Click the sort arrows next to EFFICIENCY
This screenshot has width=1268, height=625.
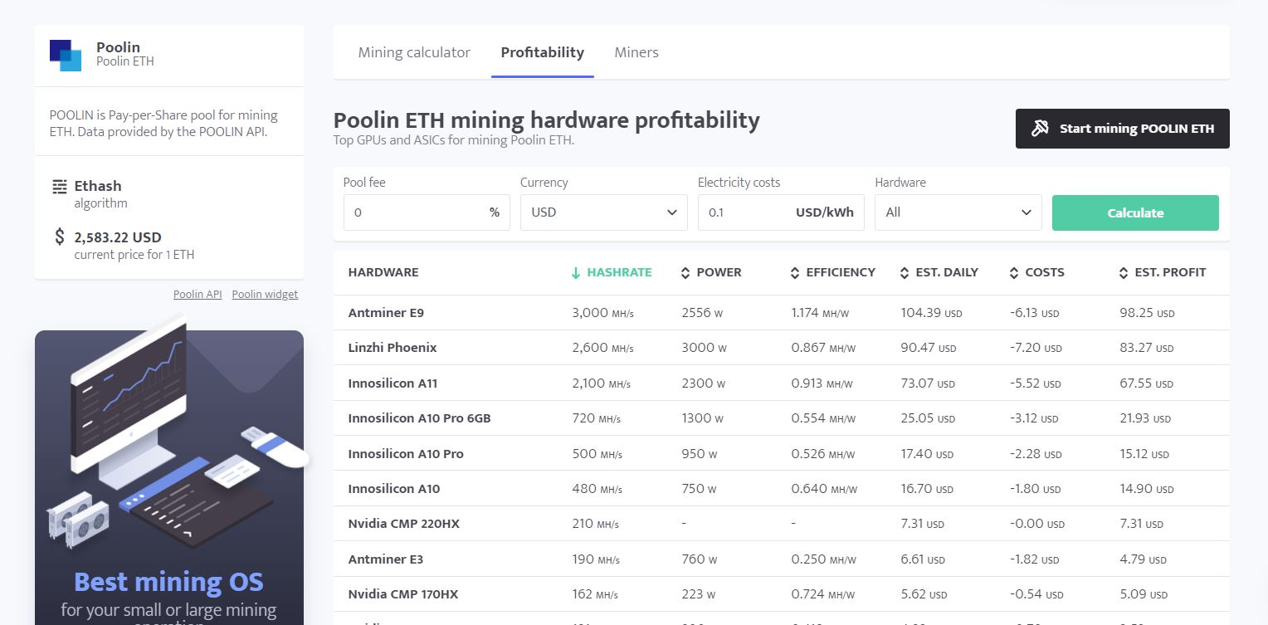point(795,272)
